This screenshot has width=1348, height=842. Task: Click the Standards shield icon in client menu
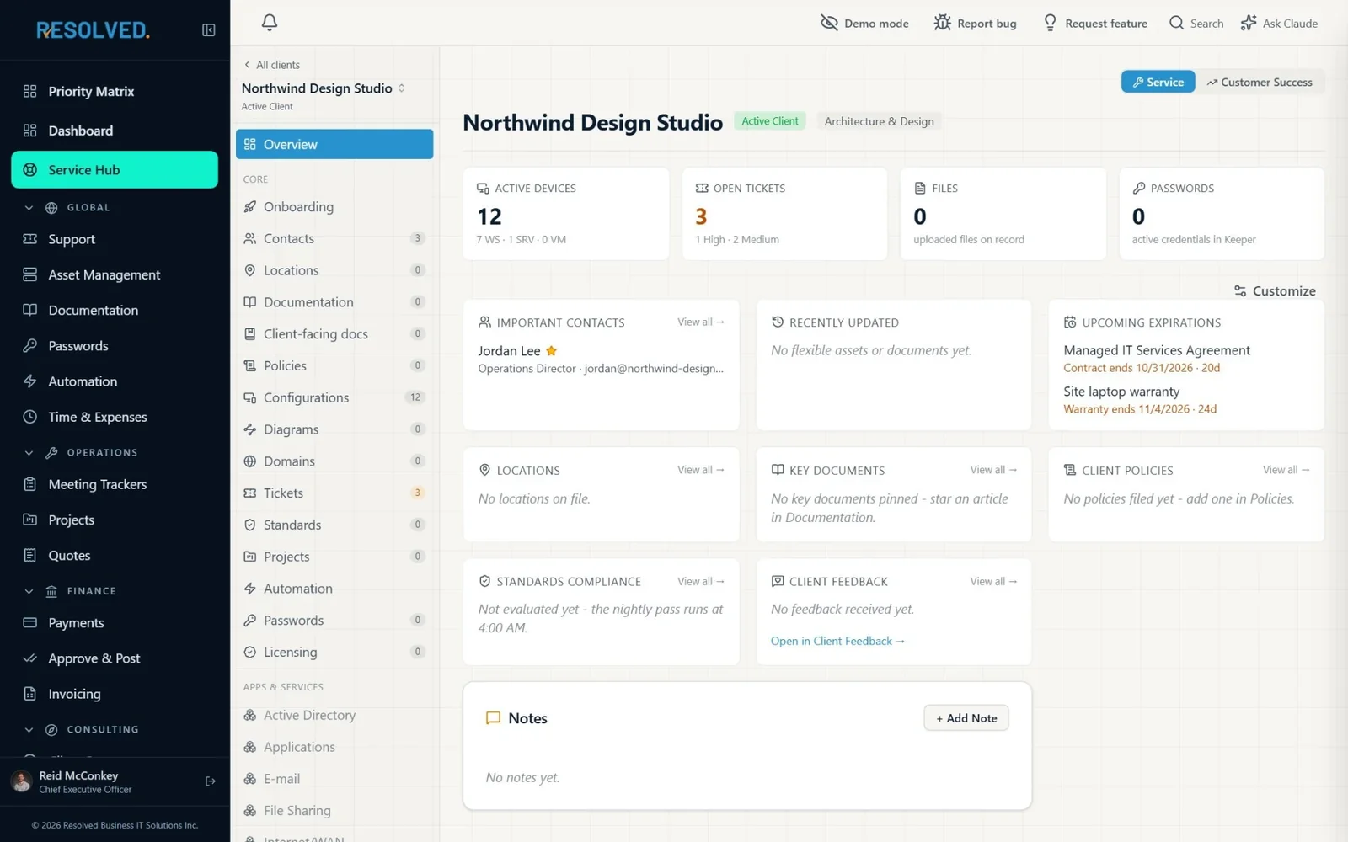[x=250, y=525]
